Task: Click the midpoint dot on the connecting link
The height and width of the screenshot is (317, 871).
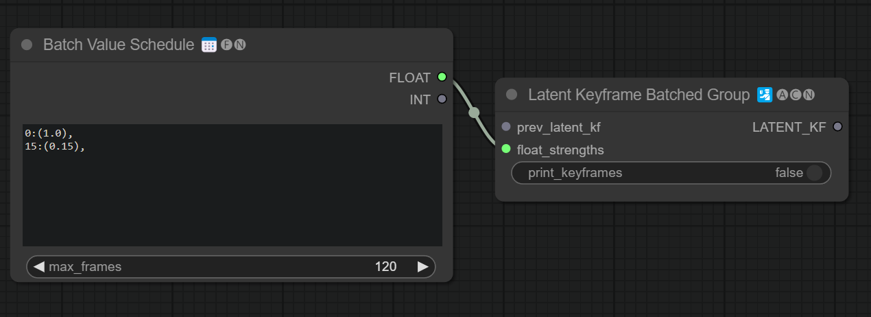Action: coord(473,113)
